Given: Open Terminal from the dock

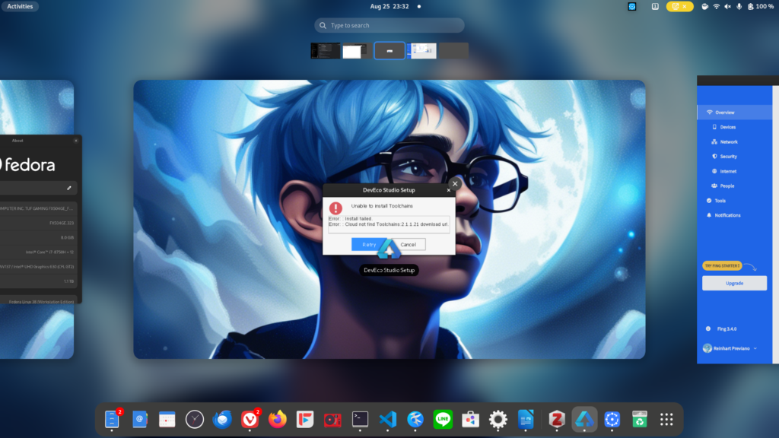Looking at the screenshot, I should tap(360, 419).
